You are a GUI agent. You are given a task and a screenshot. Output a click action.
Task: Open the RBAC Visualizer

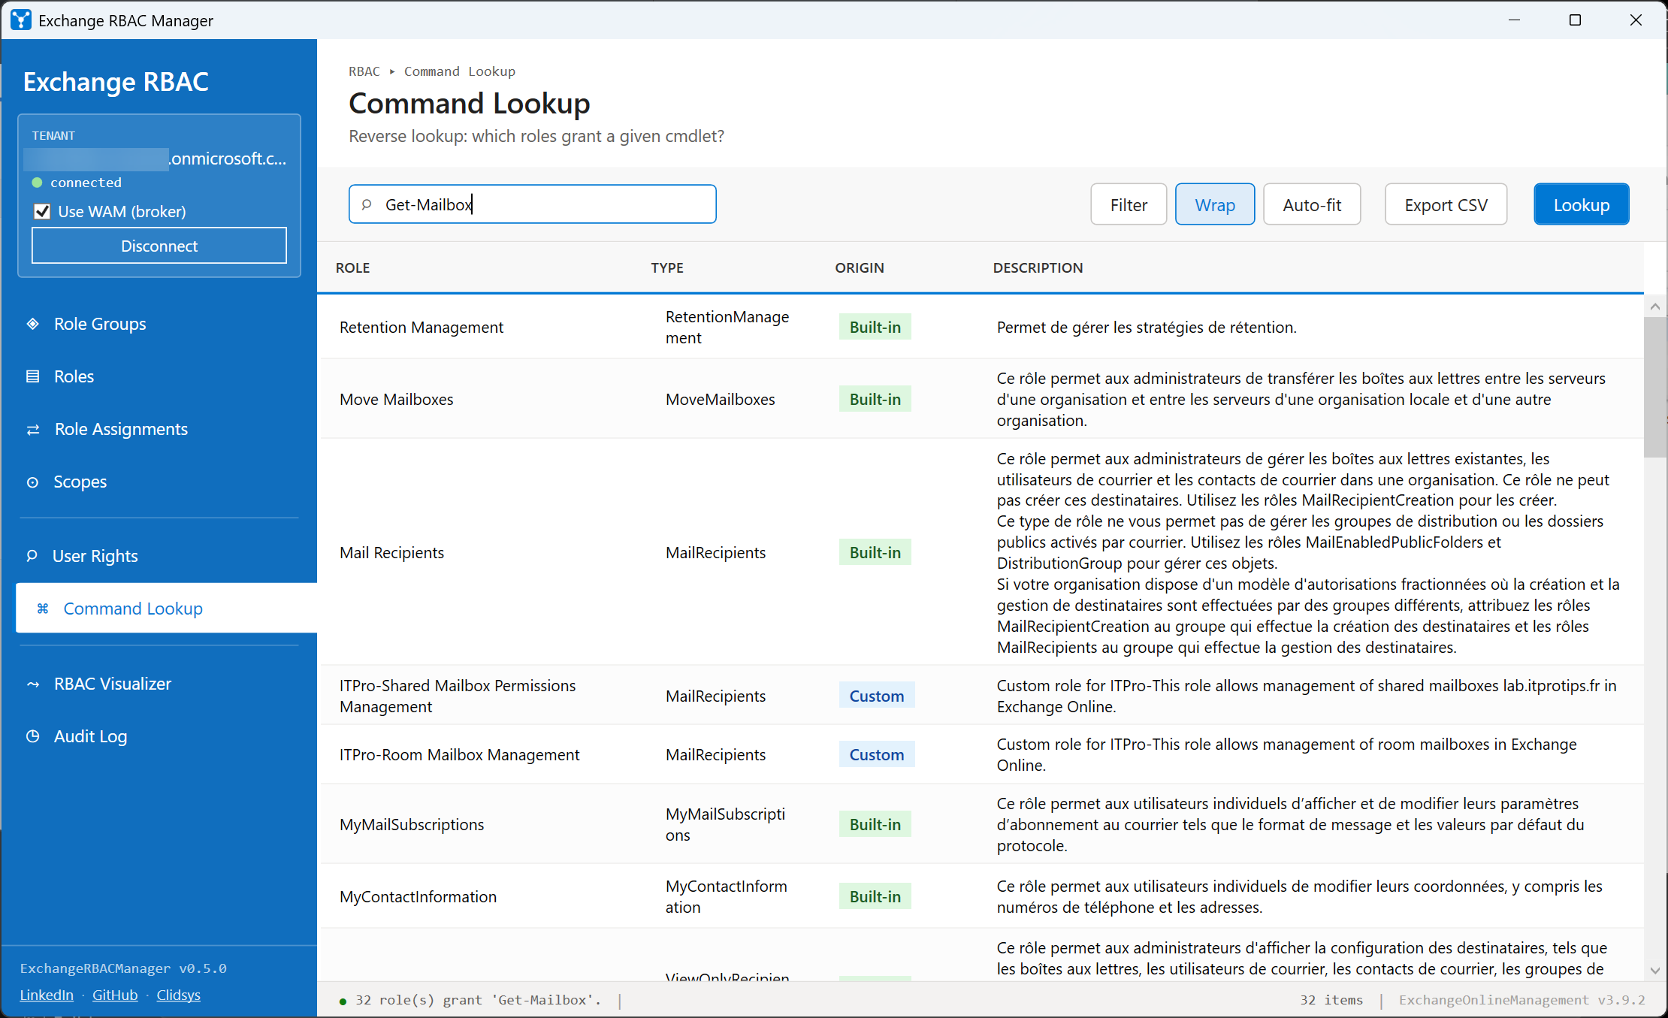tap(113, 684)
